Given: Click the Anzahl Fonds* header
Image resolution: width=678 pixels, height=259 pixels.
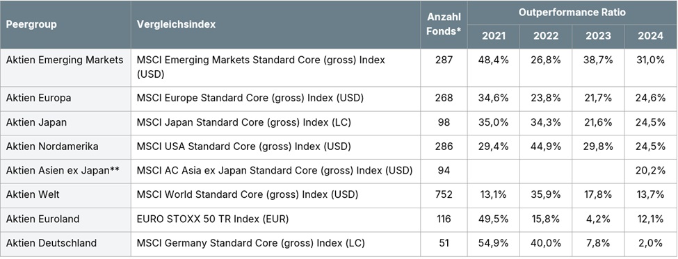Looking at the screenshot, I should tap(444, 24).
